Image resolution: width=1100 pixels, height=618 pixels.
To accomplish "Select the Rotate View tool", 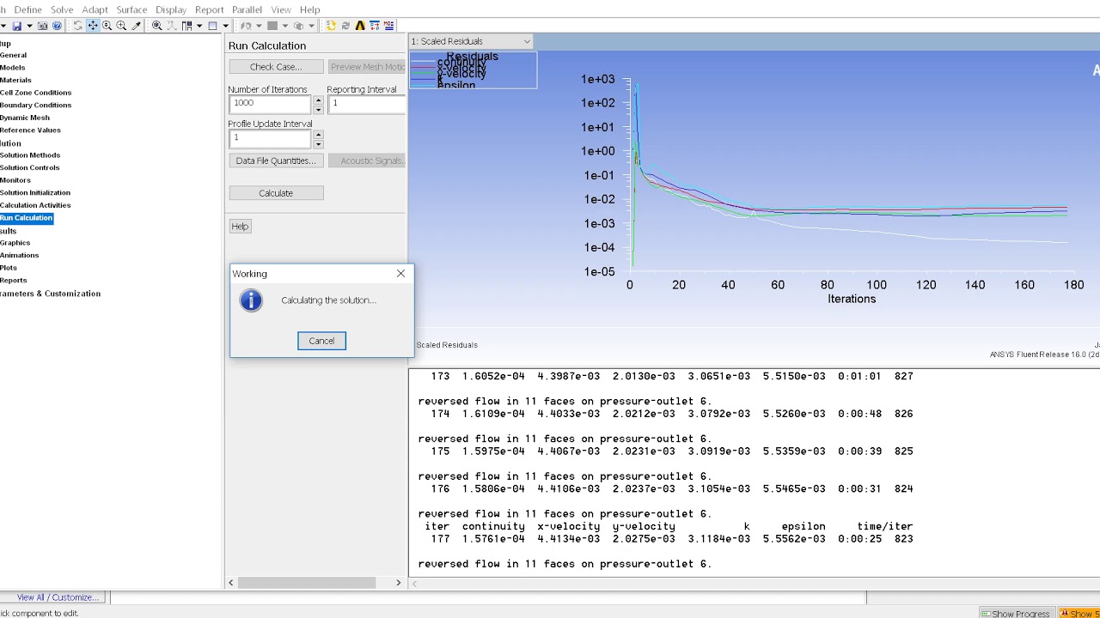I will 77,26.
